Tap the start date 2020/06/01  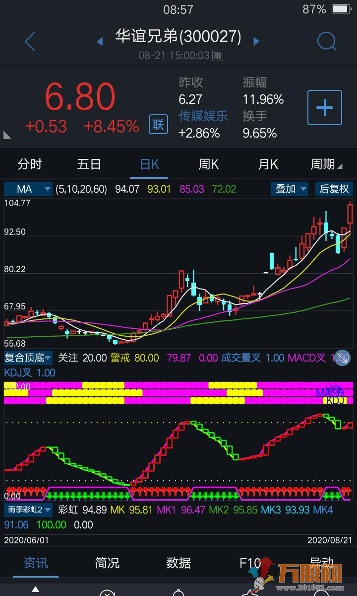coord(27,540)
